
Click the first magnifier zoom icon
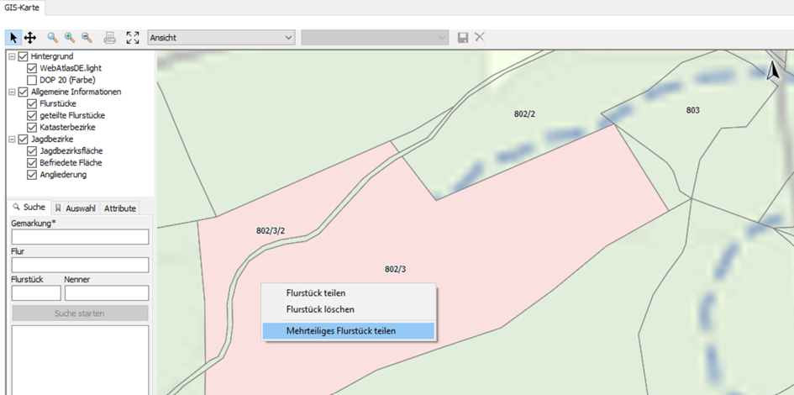(53, 38)
